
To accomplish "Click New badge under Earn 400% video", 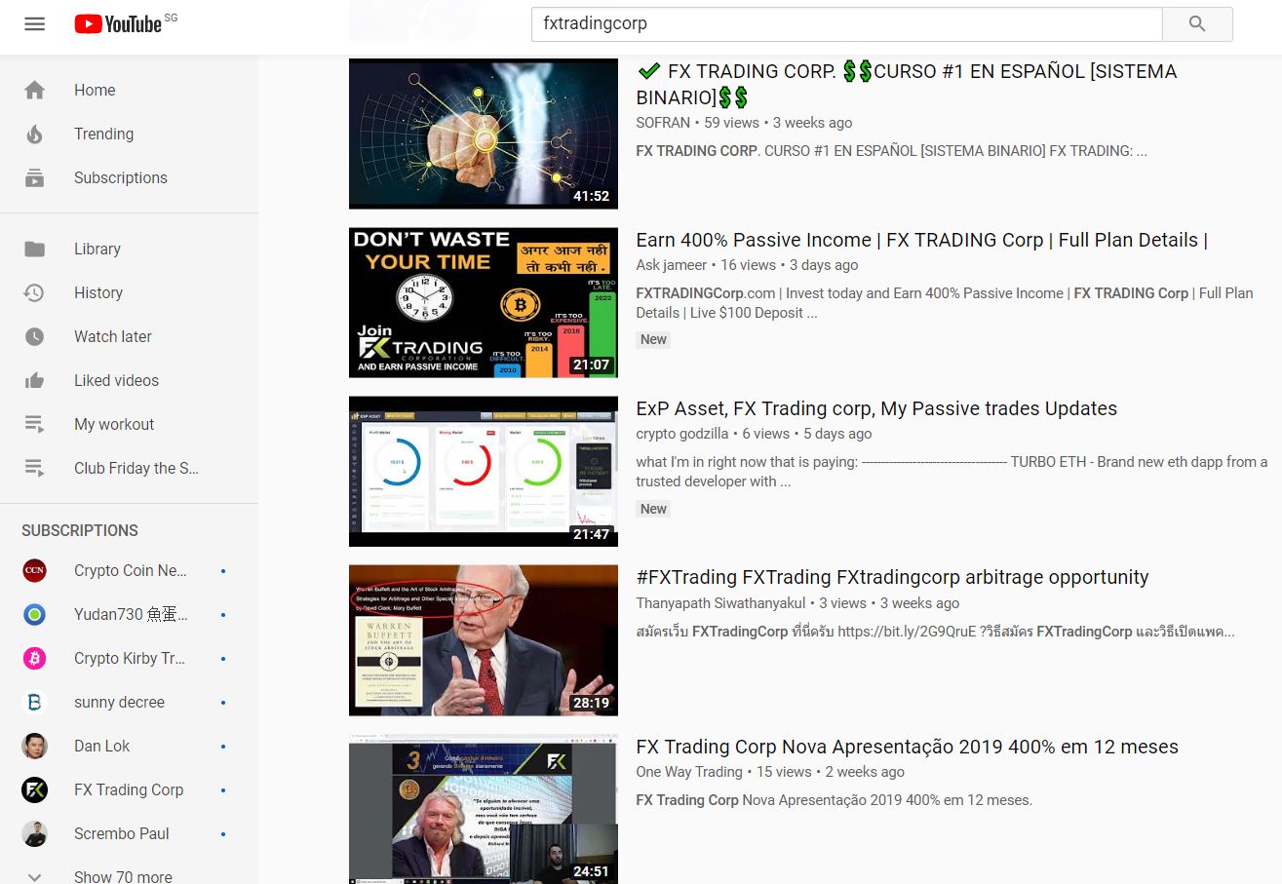I will tap(653, 339).
